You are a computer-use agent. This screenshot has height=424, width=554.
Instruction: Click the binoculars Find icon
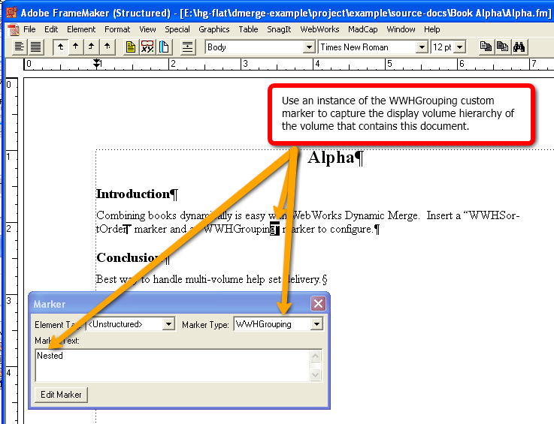pos(518,47)
